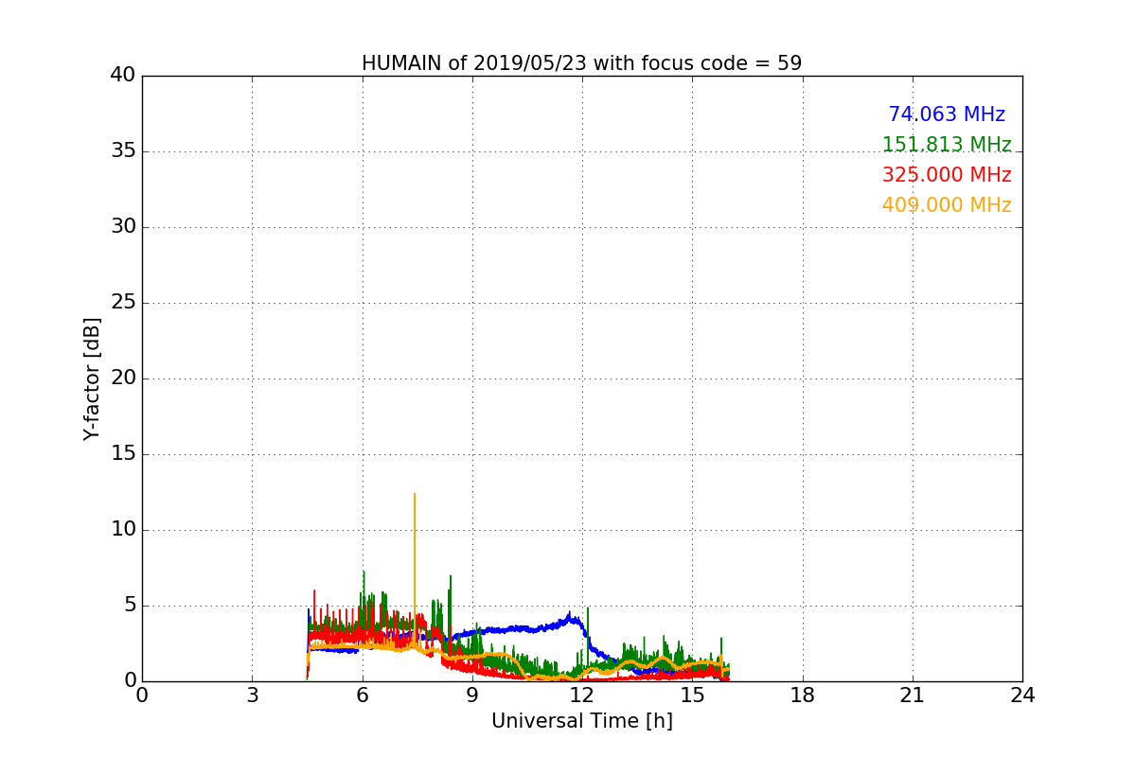Click x-axis tick label 18
The width and height of the screenshot is (1136, 757).
click(x=803, y=695)
